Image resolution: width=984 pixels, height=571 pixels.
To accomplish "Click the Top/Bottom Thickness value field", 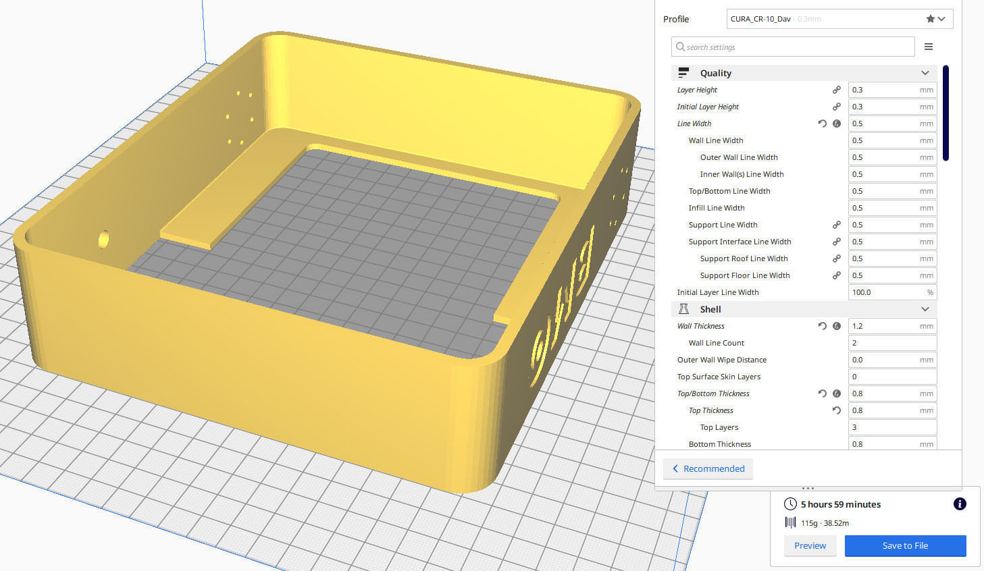I will [892, 393].
